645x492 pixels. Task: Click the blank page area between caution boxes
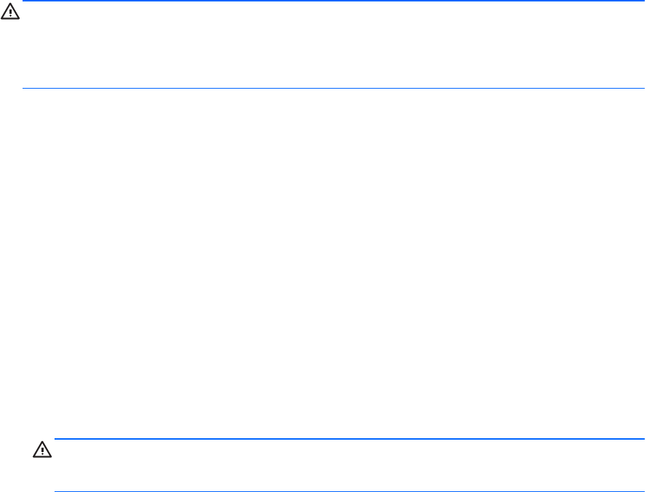[x=323, y=263]
